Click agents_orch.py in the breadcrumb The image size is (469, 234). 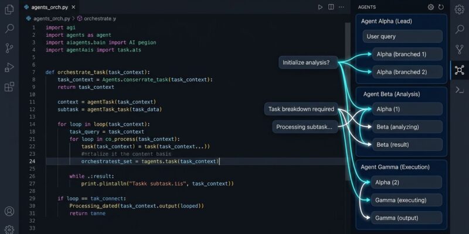pyautogui.click(x=52, y=19)
